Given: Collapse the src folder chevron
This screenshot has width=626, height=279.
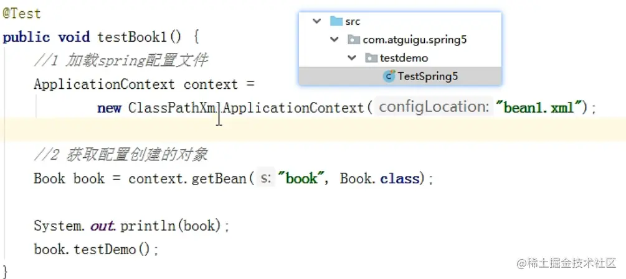Looking at the screenshot, I should click(x=317, y=21).
